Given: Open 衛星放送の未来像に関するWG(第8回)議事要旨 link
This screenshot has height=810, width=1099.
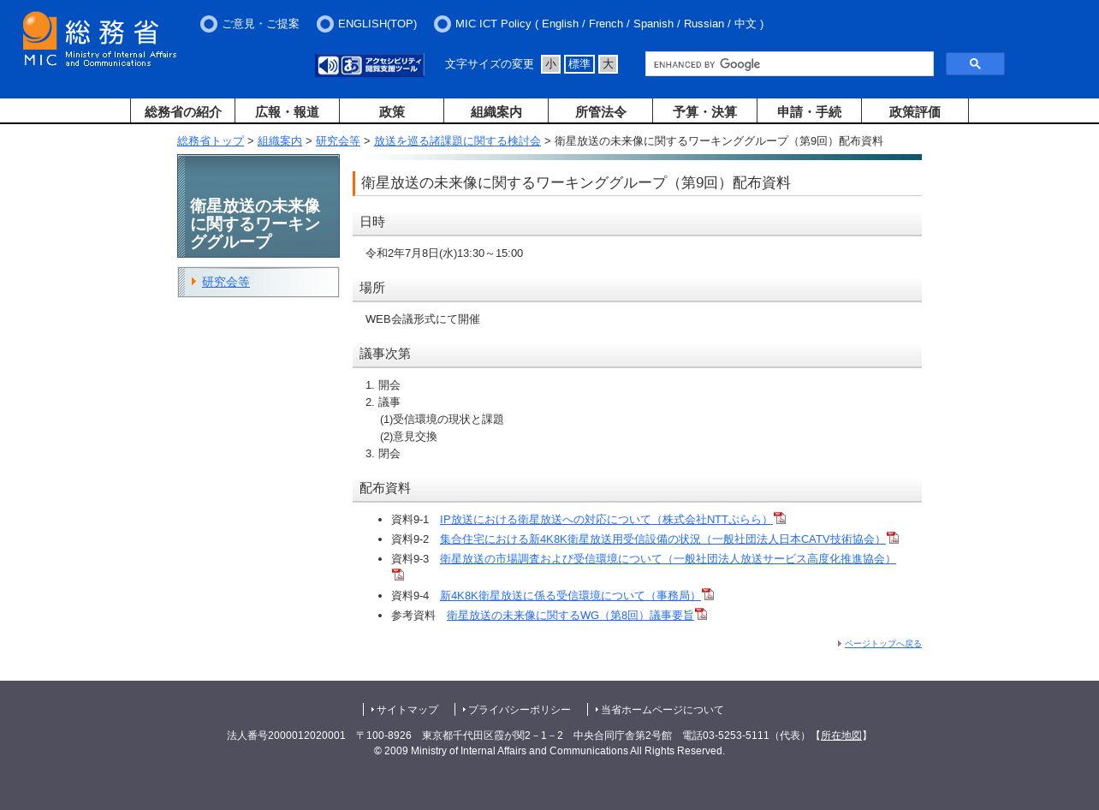Looking at the screenshot, I should pos(570,615).
